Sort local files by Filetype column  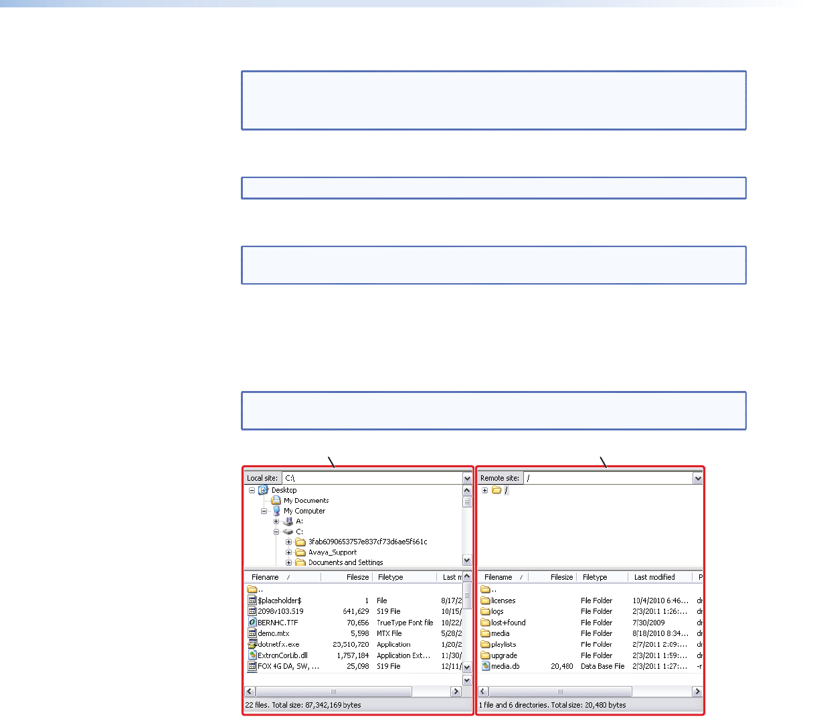click(x=405, y=577)
